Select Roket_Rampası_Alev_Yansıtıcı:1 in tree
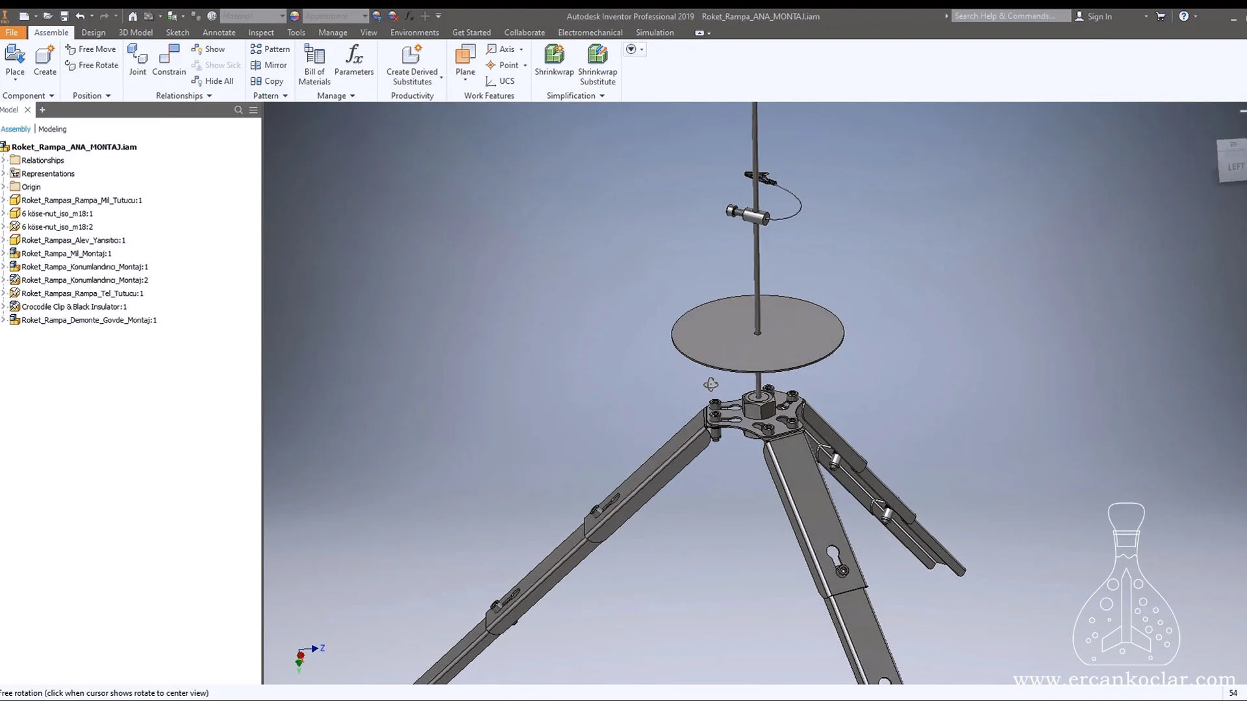The width and height of the screenshot is (1247, 701). [x=73, y=240]
